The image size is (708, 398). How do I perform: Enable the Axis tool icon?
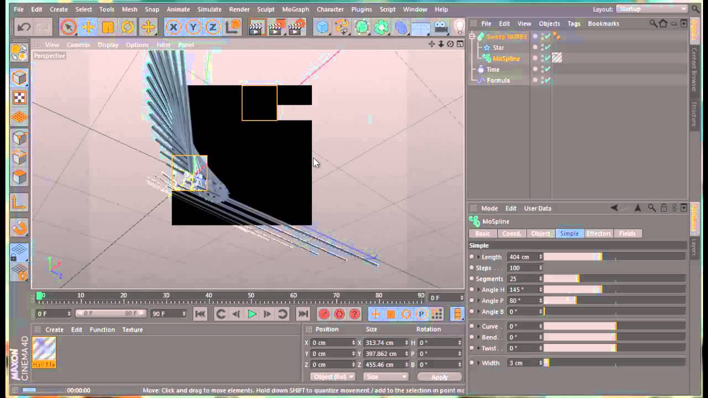[x=19, y=202]
